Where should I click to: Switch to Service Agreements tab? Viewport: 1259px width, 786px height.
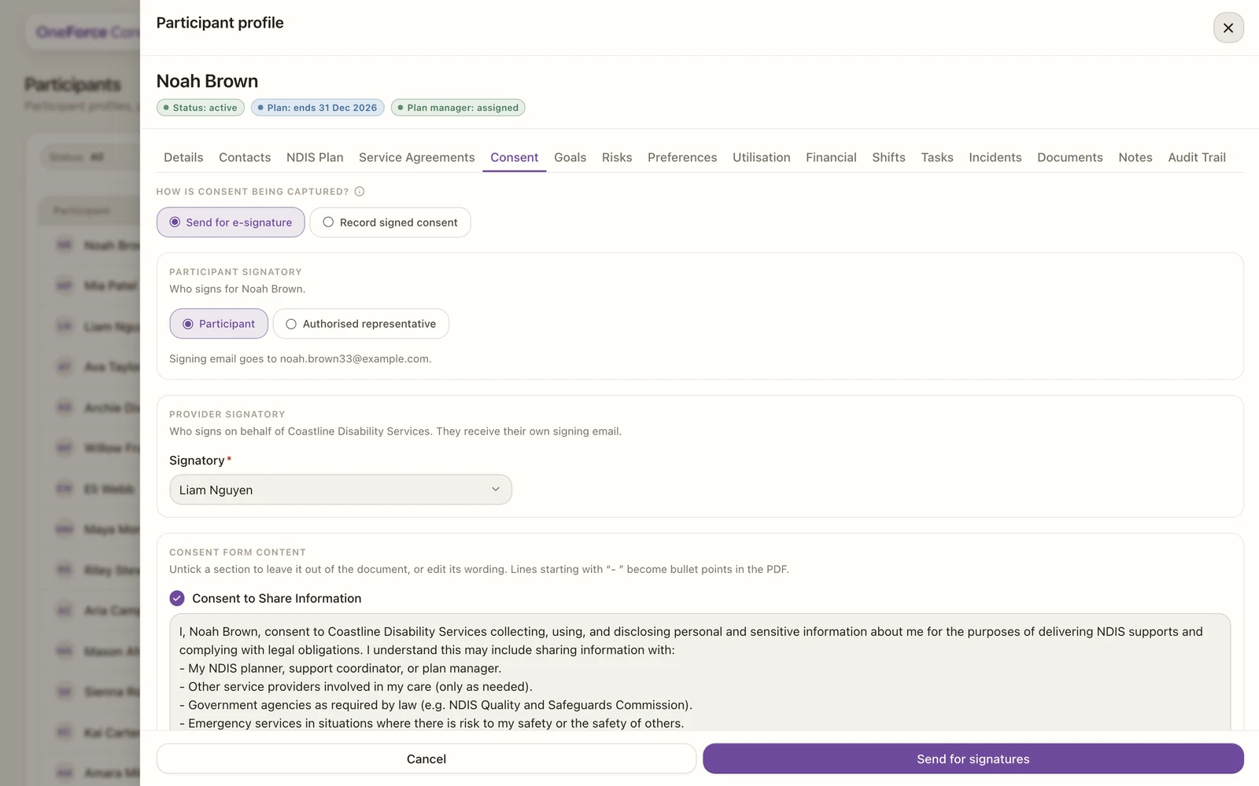(417, 157)
